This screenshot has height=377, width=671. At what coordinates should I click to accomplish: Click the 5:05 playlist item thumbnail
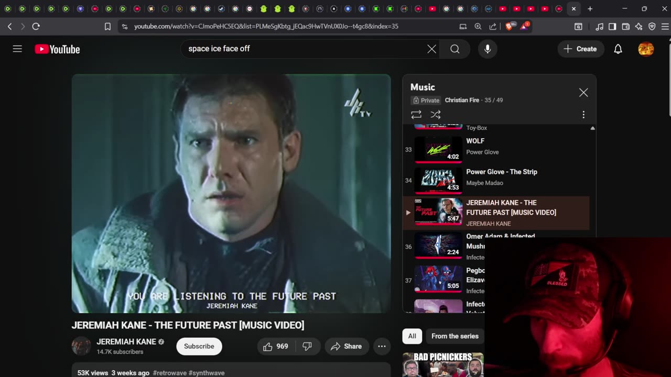tap(438, 280)
